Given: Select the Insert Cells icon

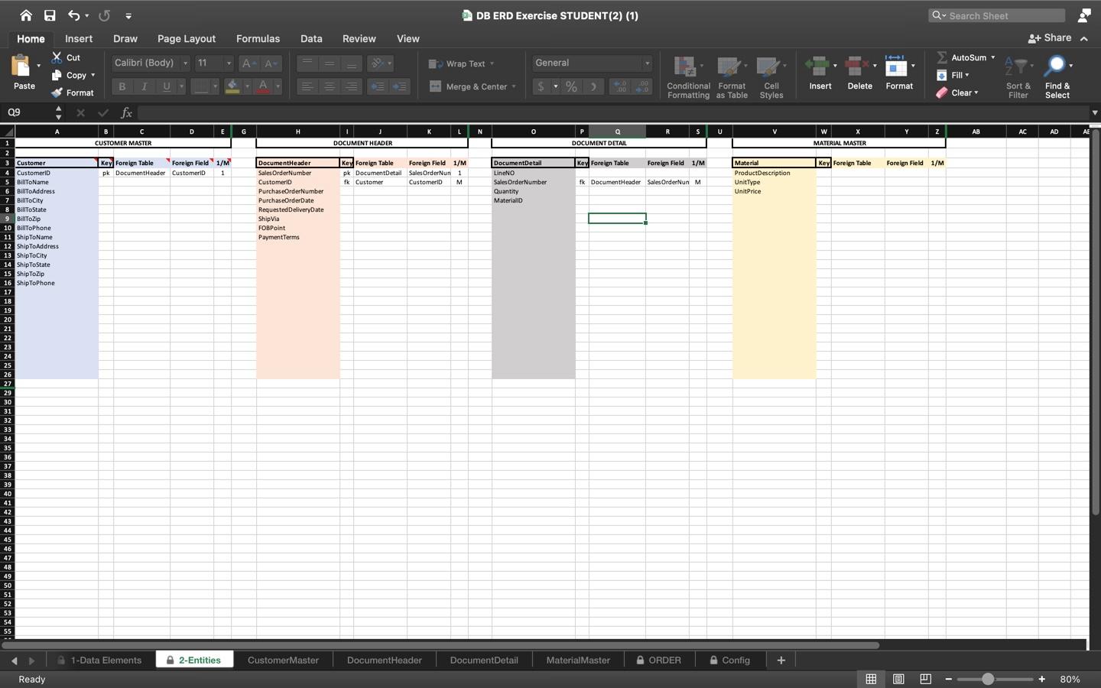Looking at the screenshot, I should (x=819, y=65).
